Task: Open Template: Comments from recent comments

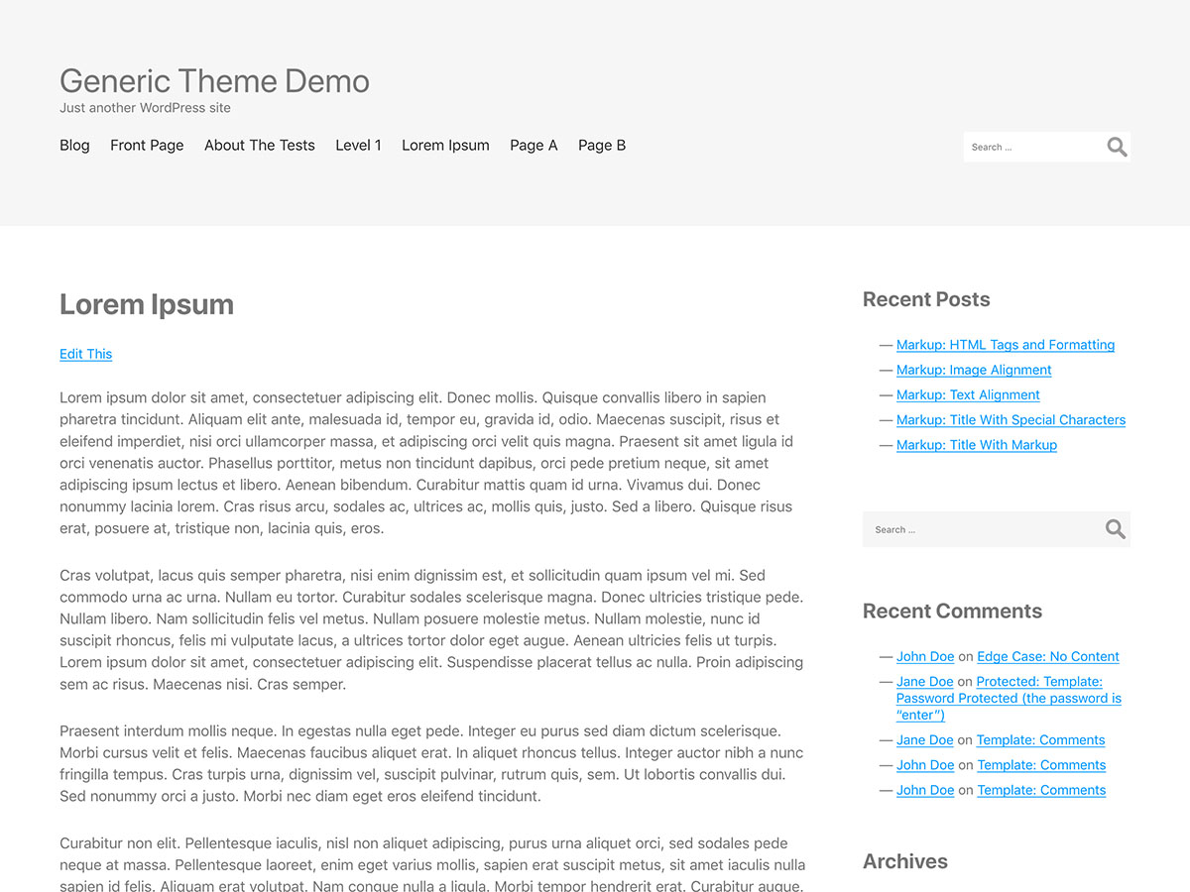Action: click(x=1040, y=739)
